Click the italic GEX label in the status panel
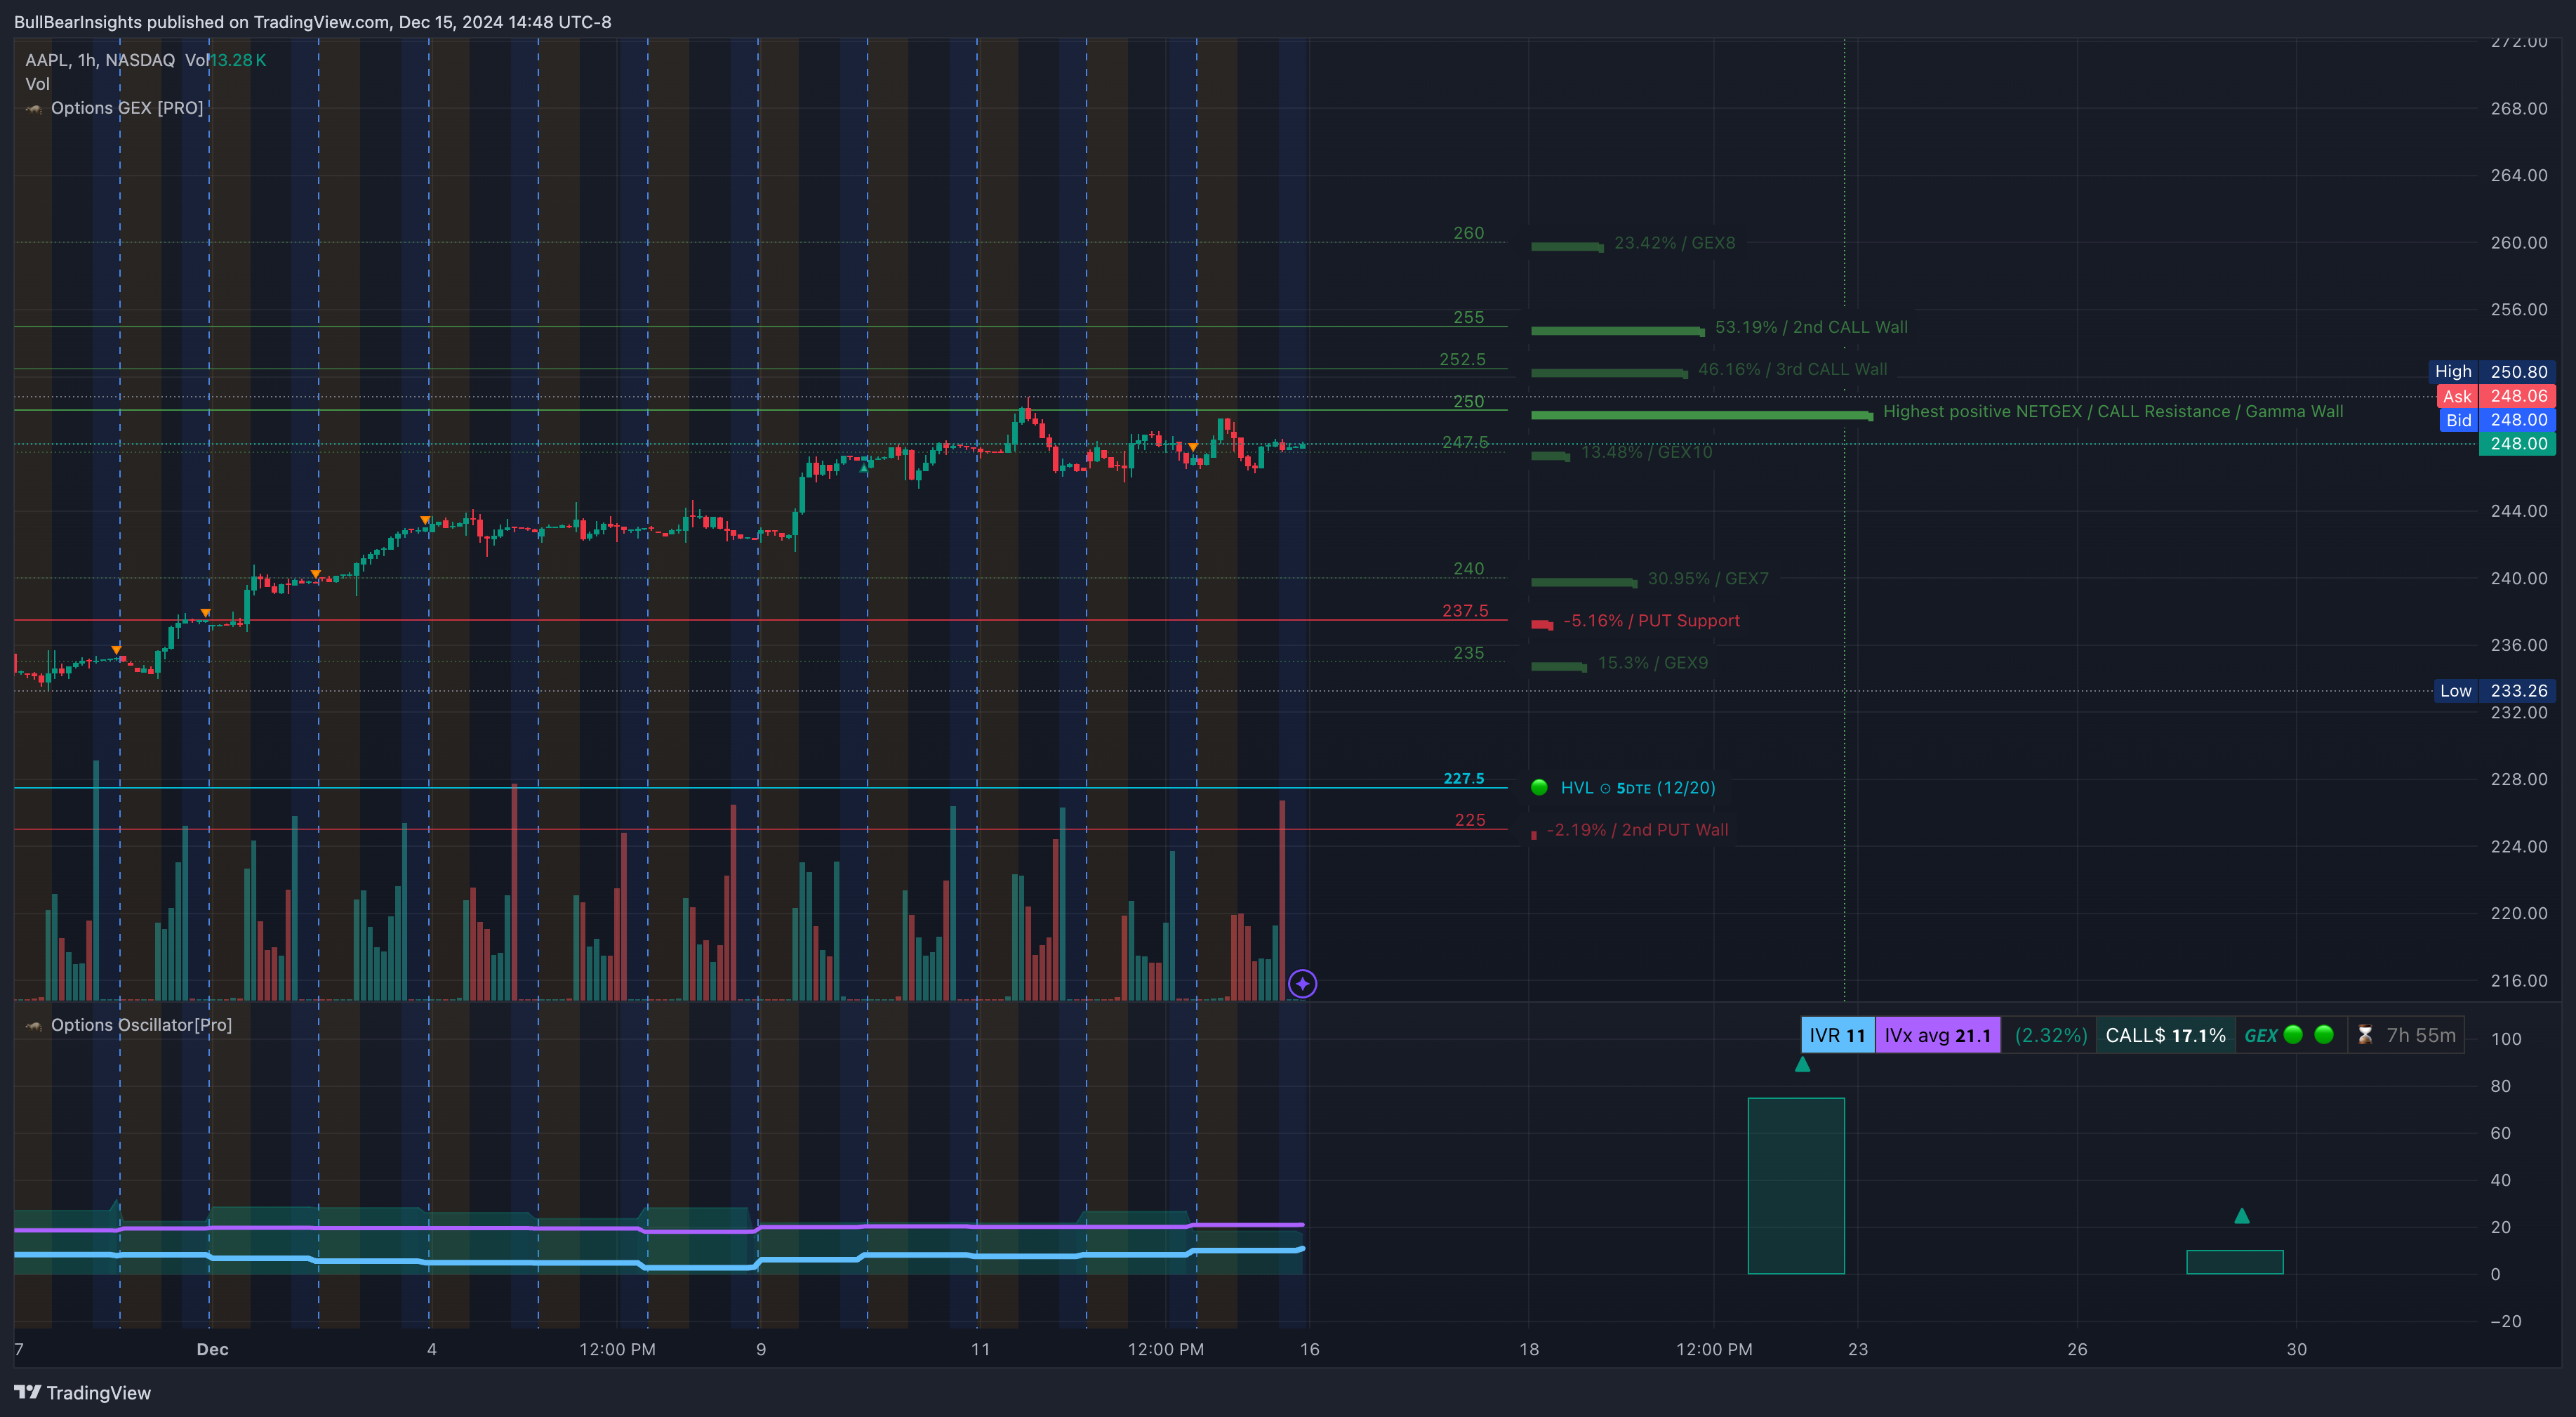 2260,1036
